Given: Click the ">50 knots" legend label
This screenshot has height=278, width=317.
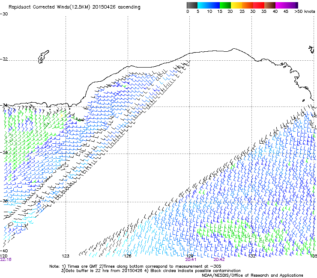Looking at the screenshot, I should click(x=305, y=12).
